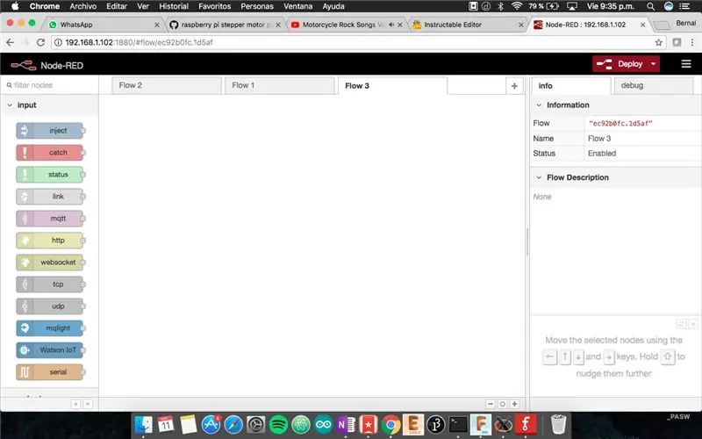702x439 pixels.
Task: Bookmark this page with star icon
Action: click(658, 42)
